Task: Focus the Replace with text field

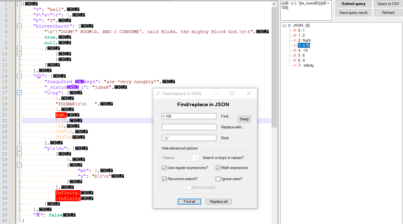Action: pyautogui.click(x=189, y=127)
